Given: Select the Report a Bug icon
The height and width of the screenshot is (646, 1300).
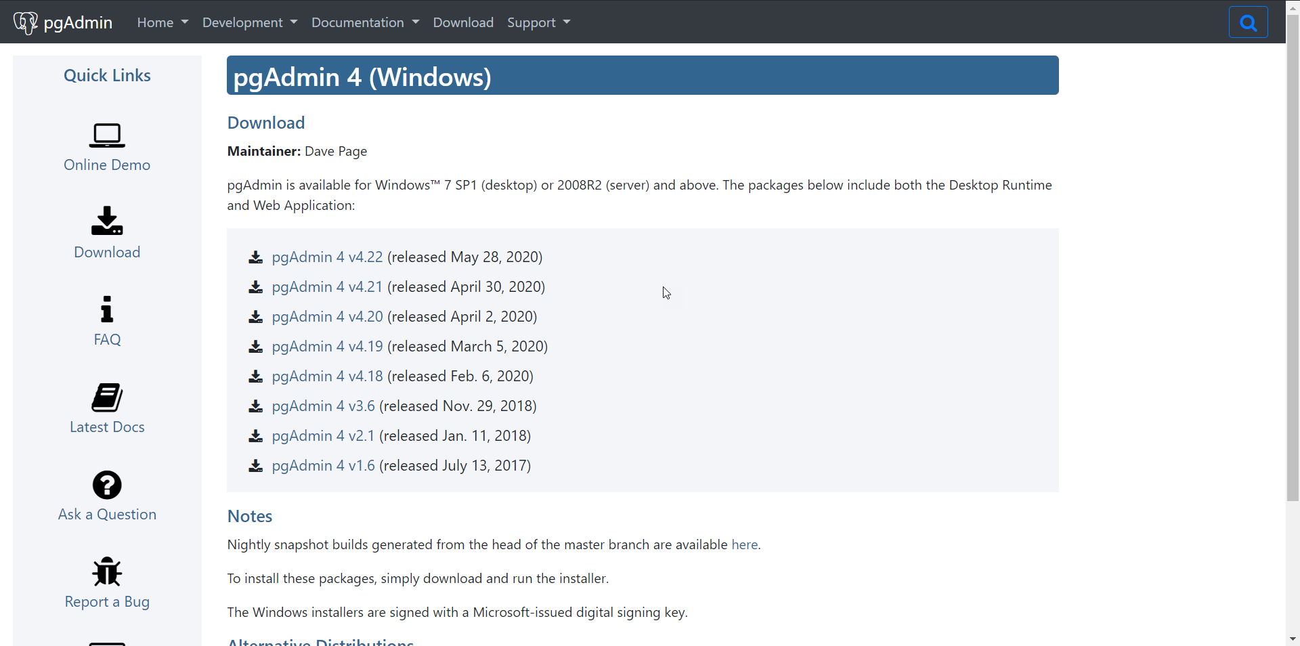Looking at the screenshot, I should (x=106, y=572).
